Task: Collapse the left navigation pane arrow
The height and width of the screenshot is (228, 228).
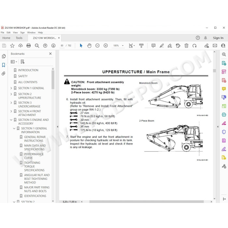Action: pos(57,127)
